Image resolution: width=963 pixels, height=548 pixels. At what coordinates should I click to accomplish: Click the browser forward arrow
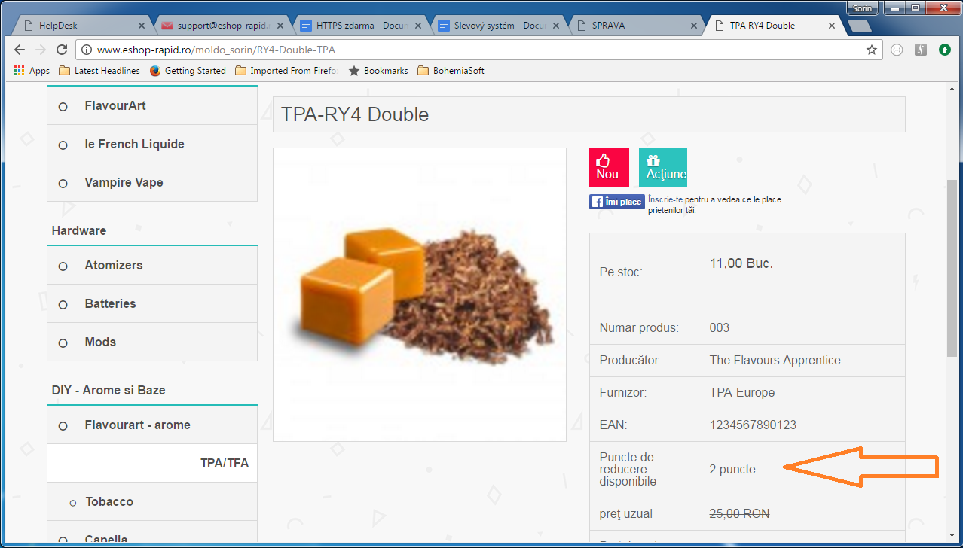coord(41,50)
